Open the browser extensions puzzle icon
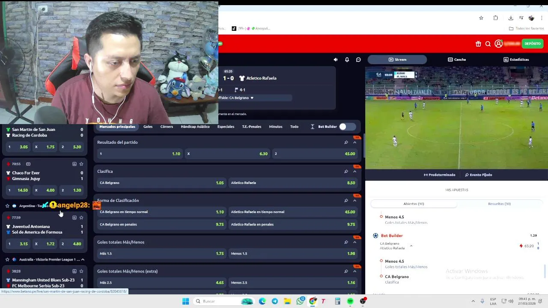548x308 pixels. pyautogui.click(x=496, y=18)
